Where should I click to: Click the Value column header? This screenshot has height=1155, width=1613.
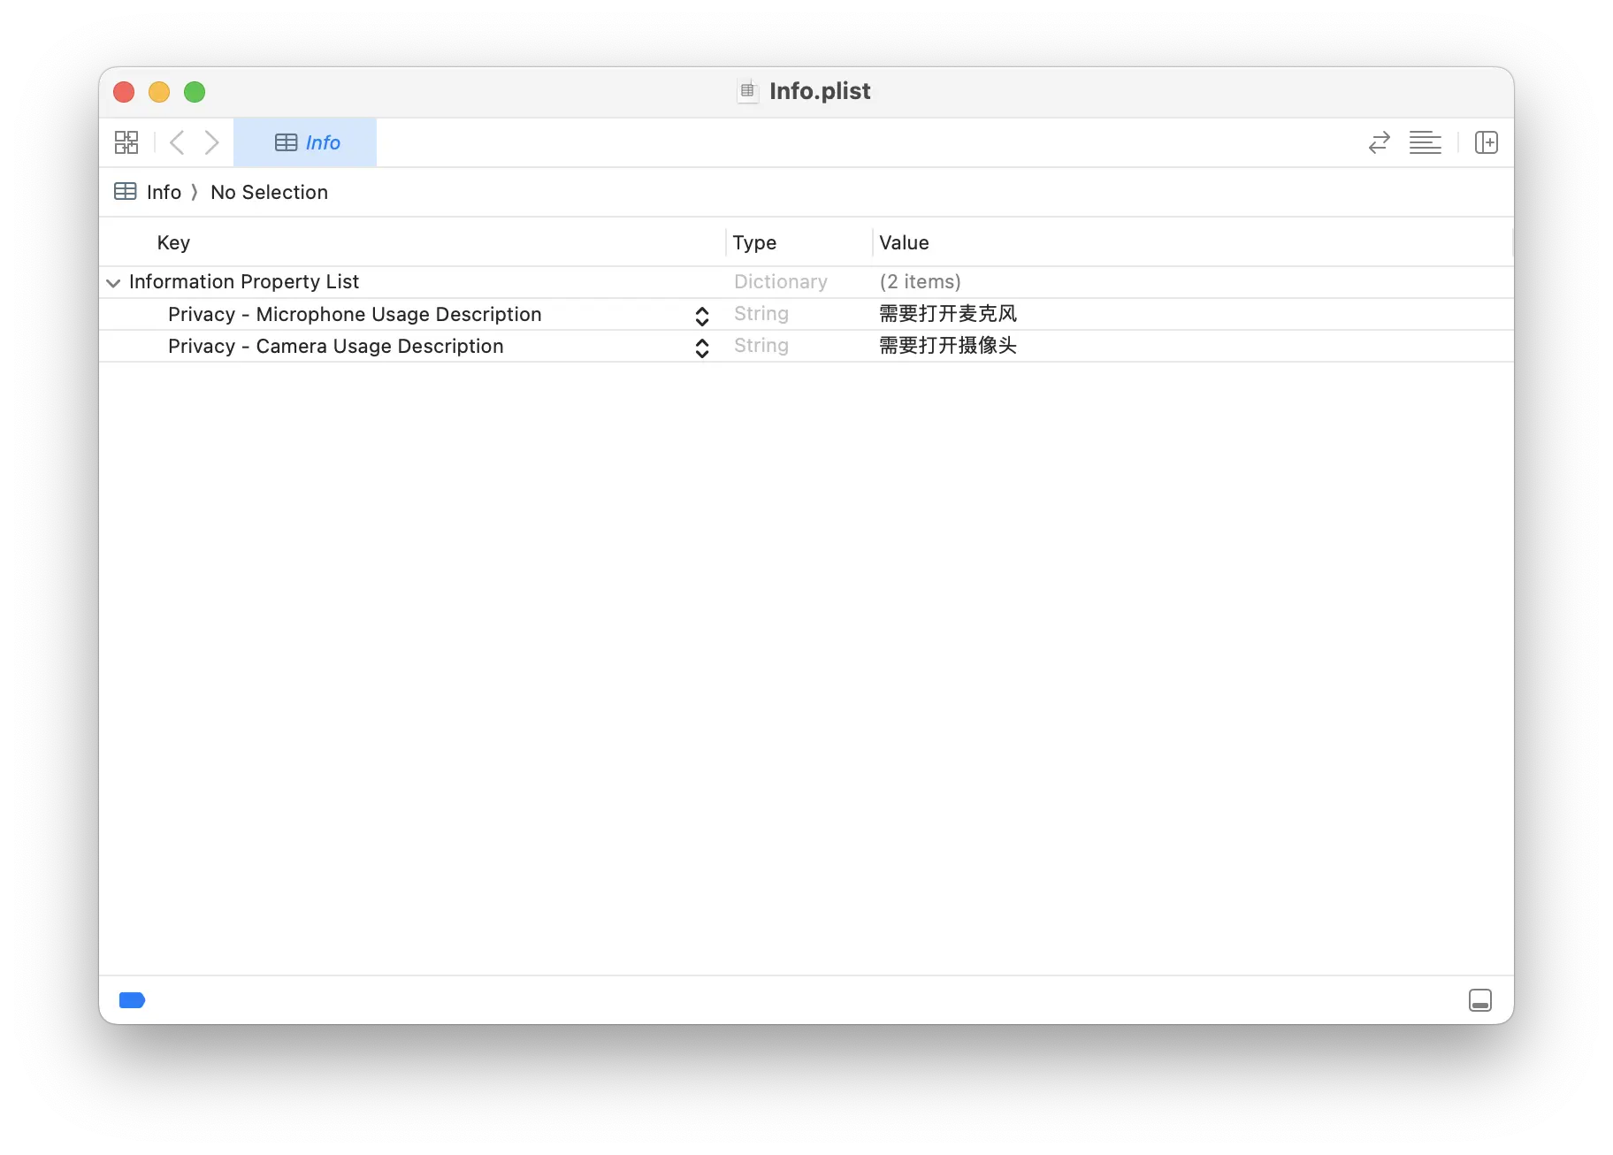tap(904, 242)
